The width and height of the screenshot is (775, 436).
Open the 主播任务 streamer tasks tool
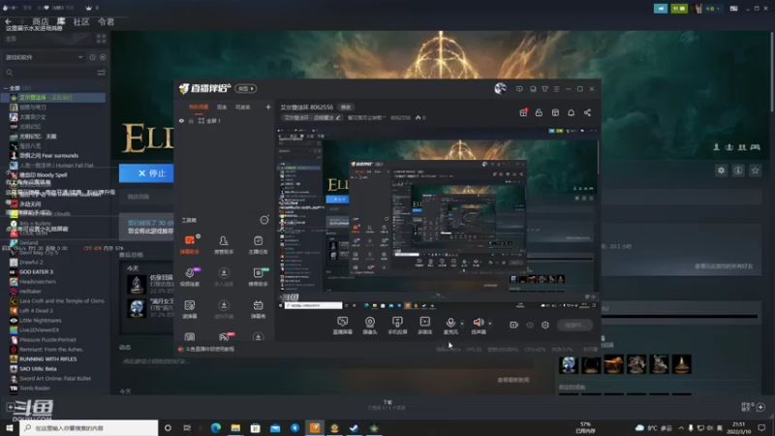tap(258, 245)
